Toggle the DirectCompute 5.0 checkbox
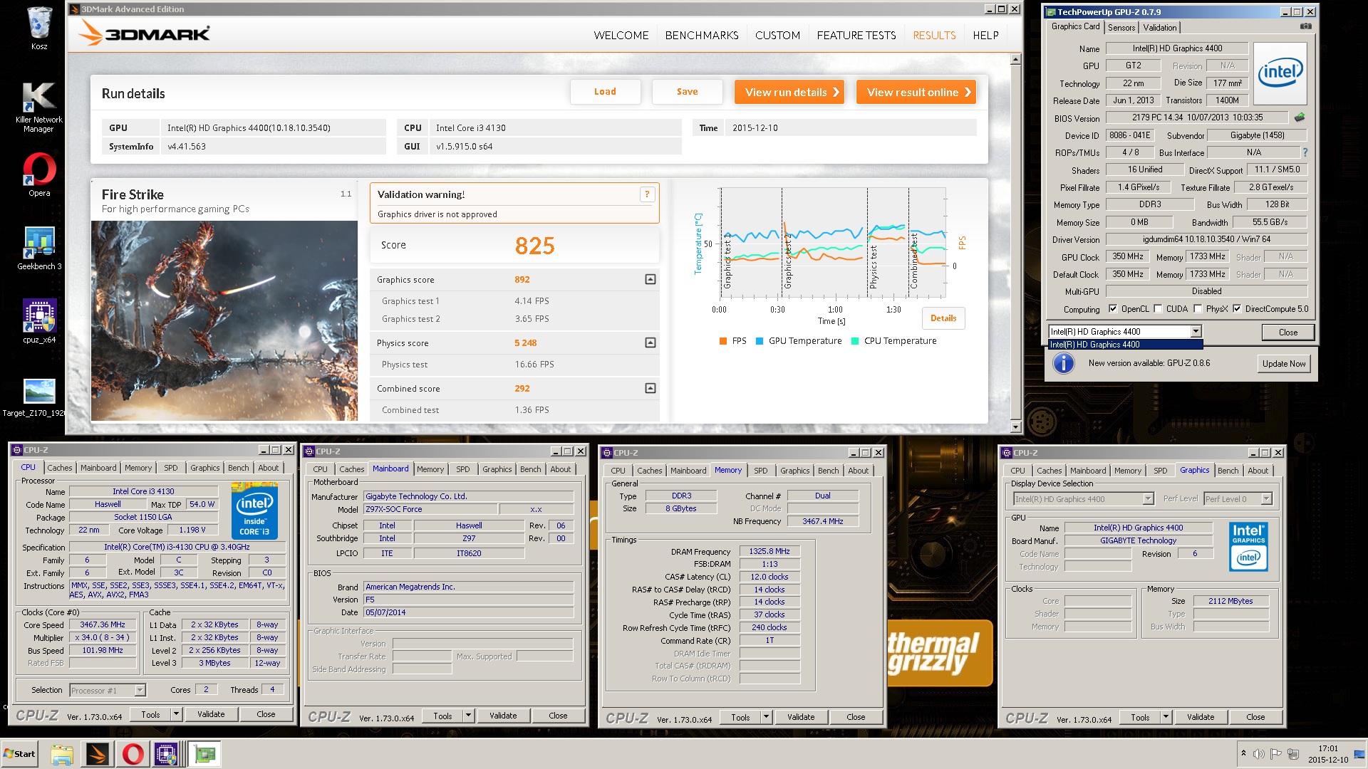This screenshot has height=769, width=1368. (x=1237, y=309)
